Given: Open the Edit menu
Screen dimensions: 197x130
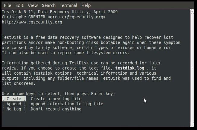Looking at the screenshot, I should (19, 5).
